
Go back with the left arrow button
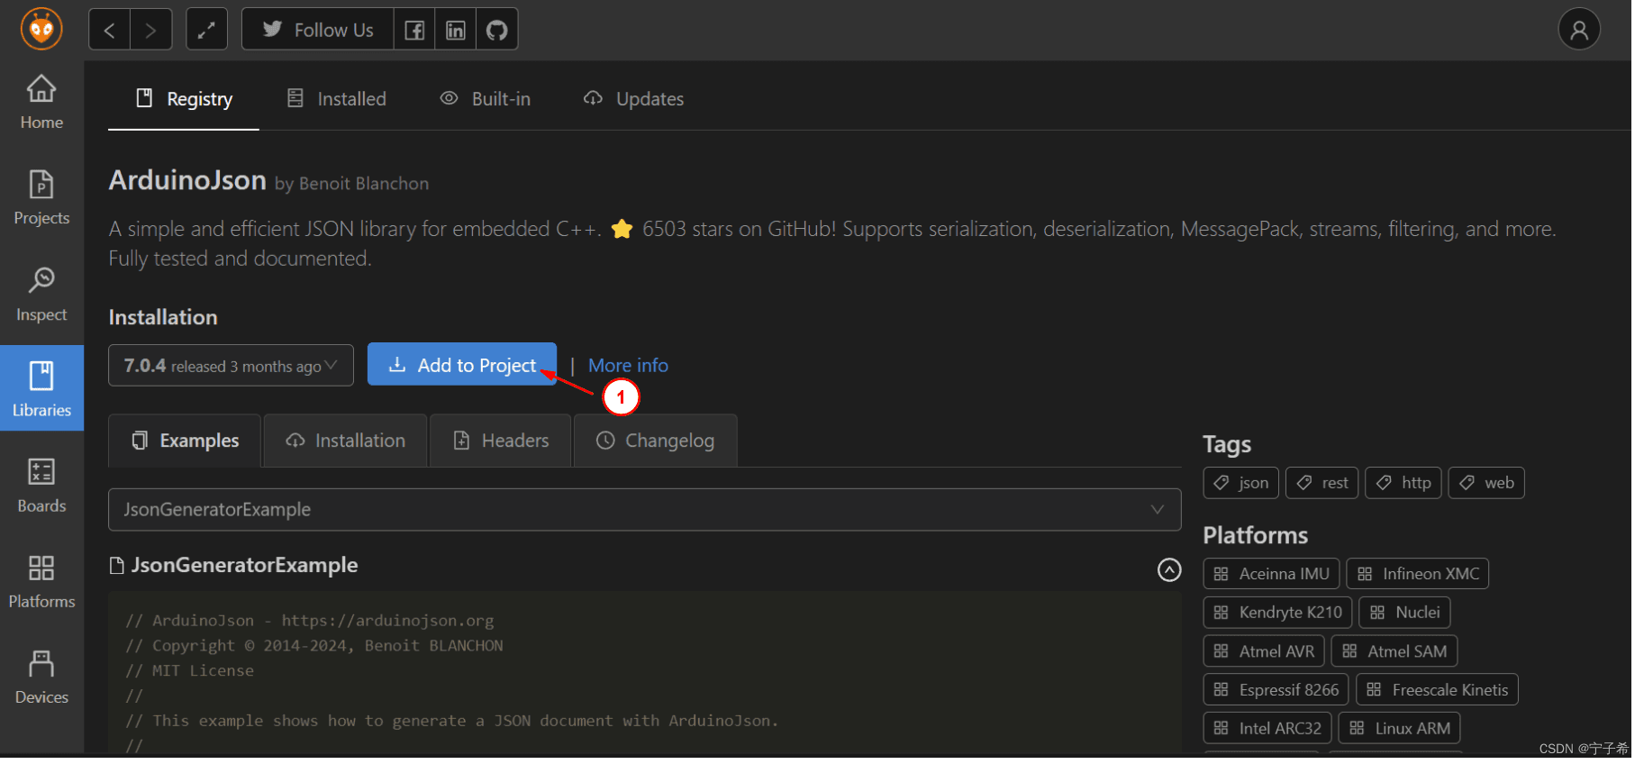(109, 31)
